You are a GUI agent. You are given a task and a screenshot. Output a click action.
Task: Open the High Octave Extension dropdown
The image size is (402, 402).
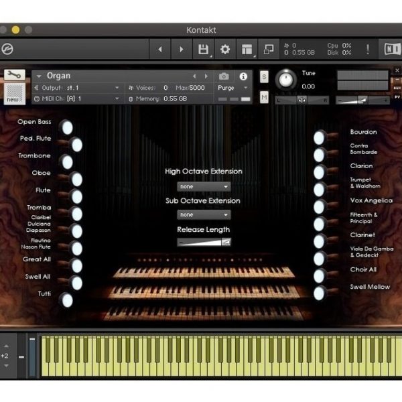(x=204, y=187)
